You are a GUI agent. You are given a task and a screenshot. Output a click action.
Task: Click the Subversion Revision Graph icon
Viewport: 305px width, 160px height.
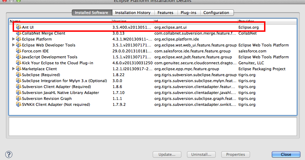[x=19, y=99]
